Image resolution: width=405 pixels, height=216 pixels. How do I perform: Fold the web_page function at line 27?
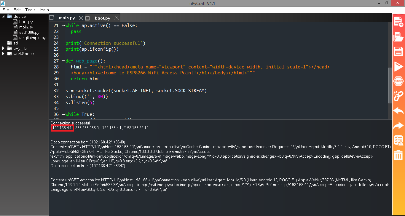point(63,61)
